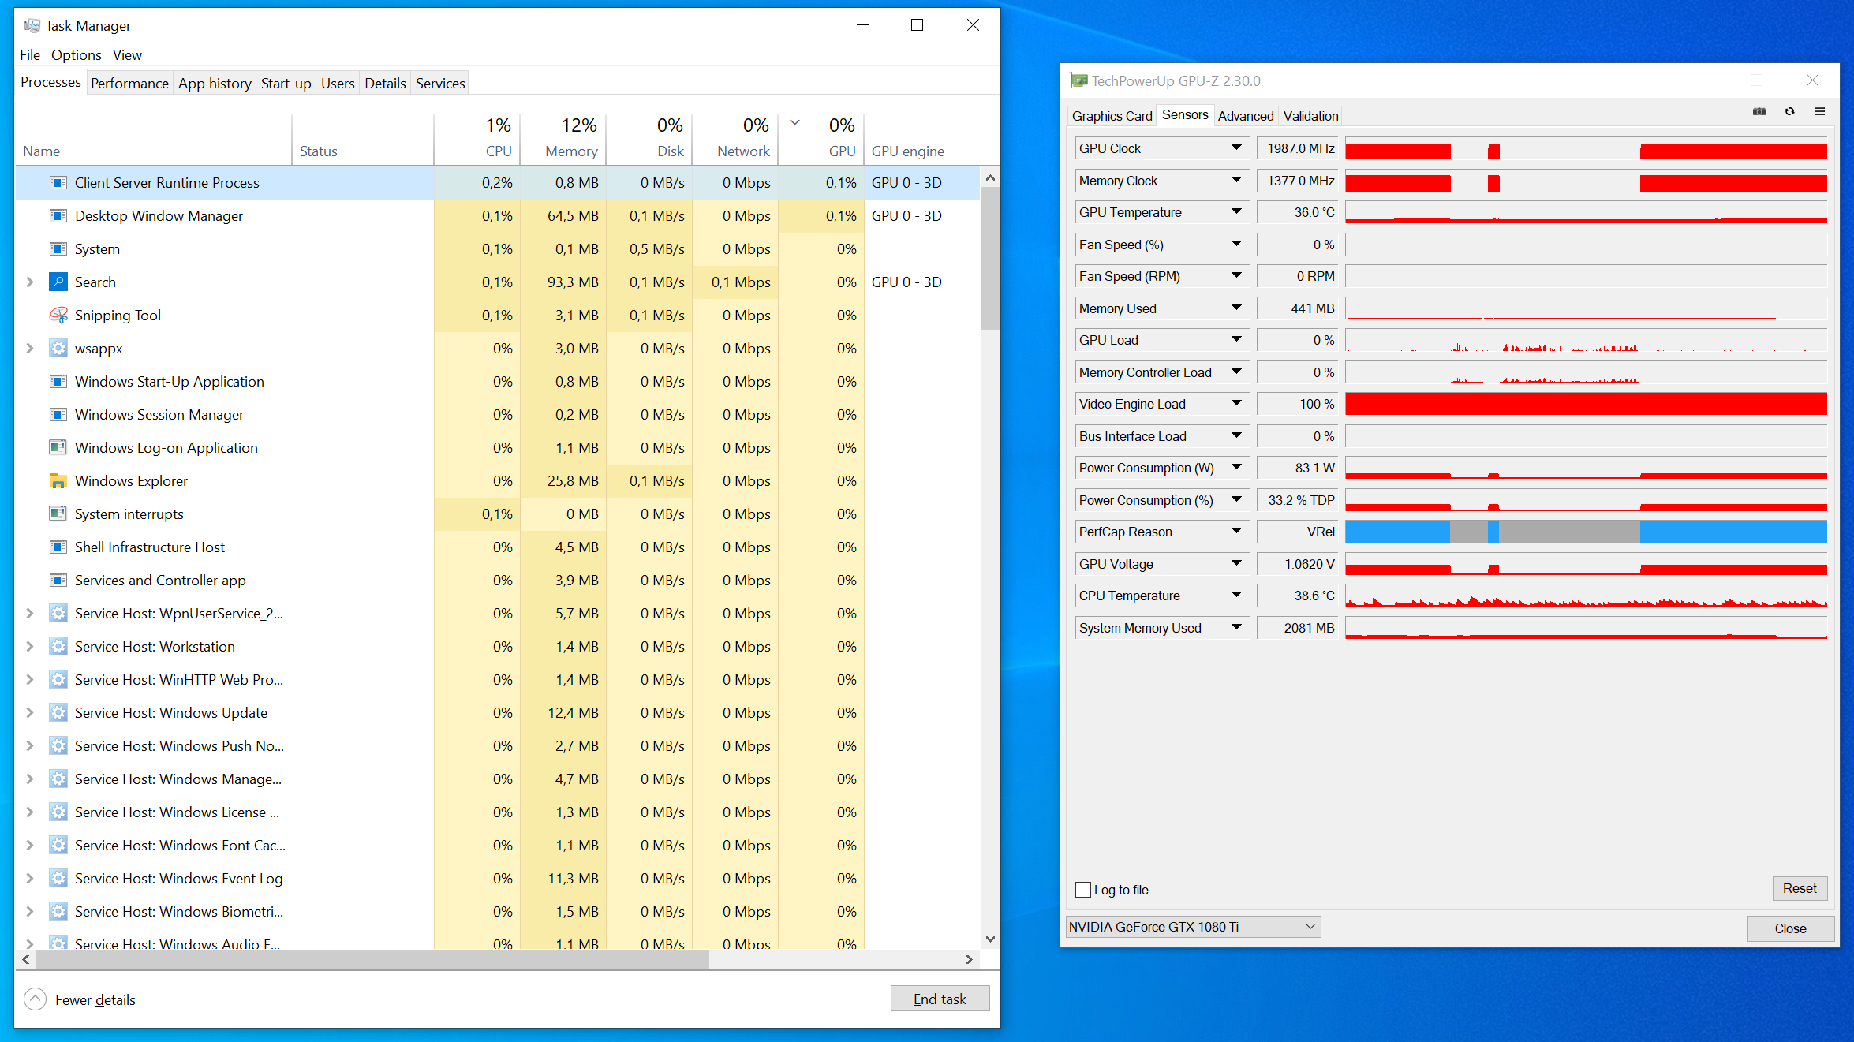Click the Search process magnifier icon

[x=58, y=282]
